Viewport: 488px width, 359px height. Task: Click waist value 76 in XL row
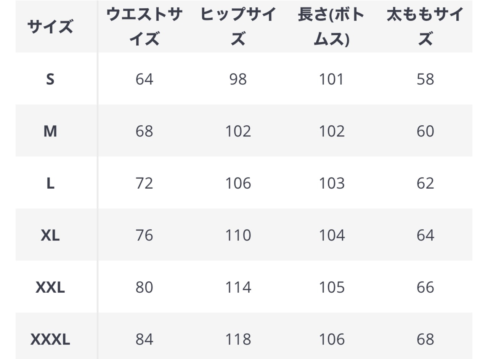coord(144,235)
